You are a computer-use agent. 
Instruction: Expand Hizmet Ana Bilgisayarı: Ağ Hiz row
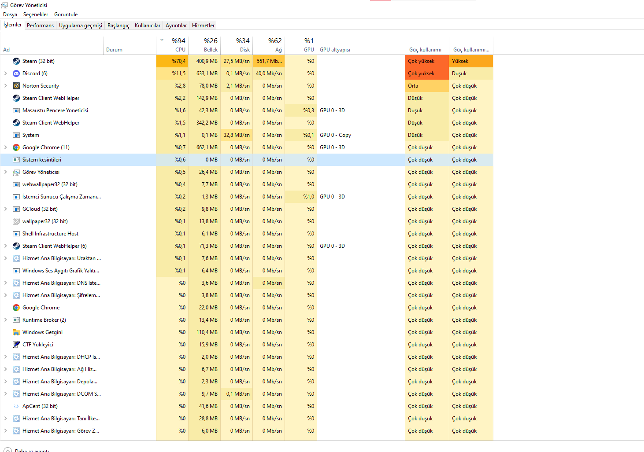[5, 369]
